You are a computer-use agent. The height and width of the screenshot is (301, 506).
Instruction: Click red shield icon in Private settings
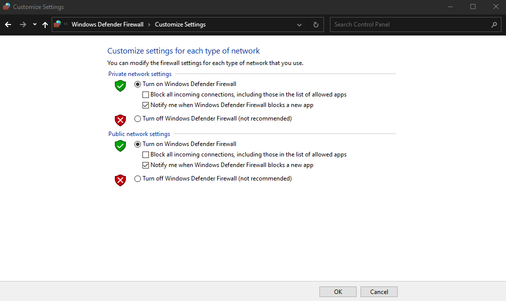pos(120,120)
